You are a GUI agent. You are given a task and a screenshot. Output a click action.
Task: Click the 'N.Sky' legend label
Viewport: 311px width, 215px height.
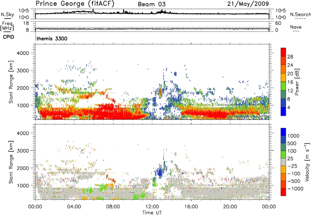click(x=7, y=14)
